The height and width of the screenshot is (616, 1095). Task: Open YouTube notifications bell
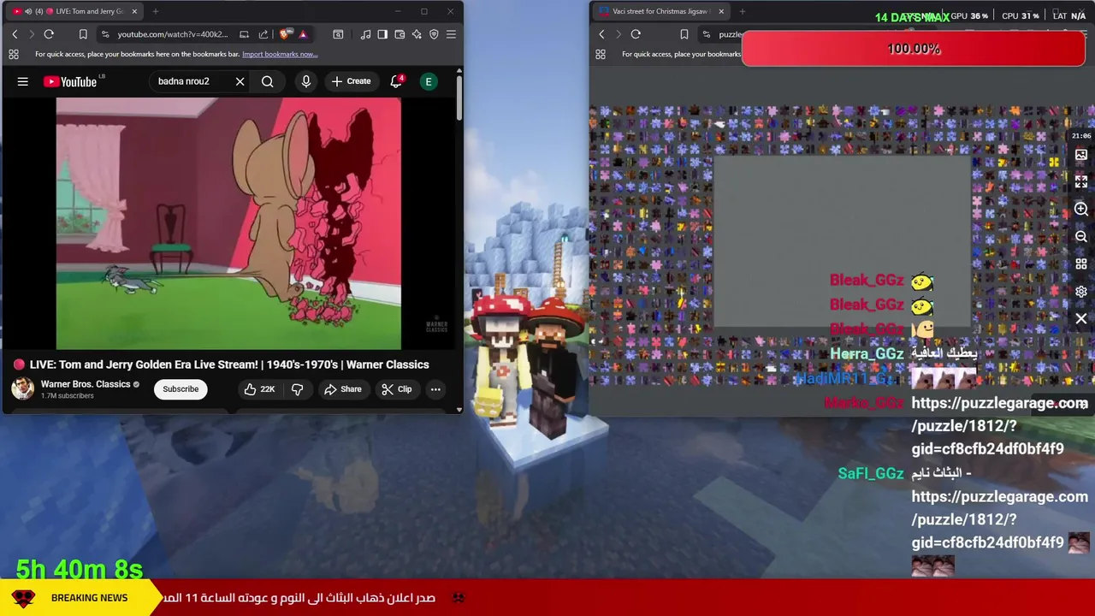(x=396, y=81)
